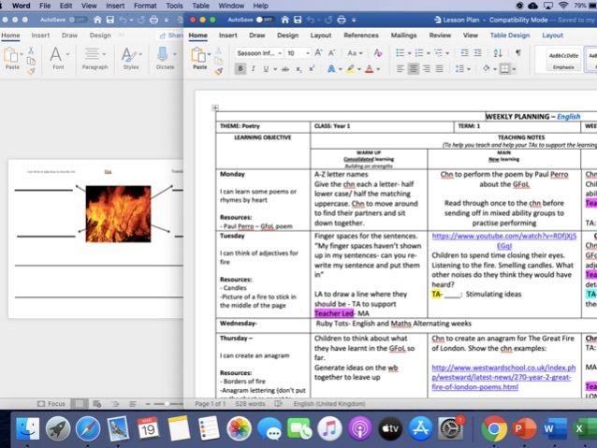Viewport: 597px width, 448px height.
Task: Toggle Bold formatting in Lesson Plan ribbon
Action: click(x=240, y=69)
